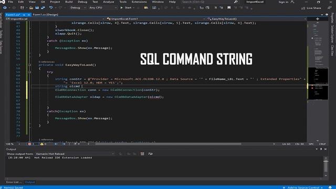This screenshot has height=189, width=336.
Task: Switch to the Output tab
Action: pyautogui.click(x=30, y=182)
